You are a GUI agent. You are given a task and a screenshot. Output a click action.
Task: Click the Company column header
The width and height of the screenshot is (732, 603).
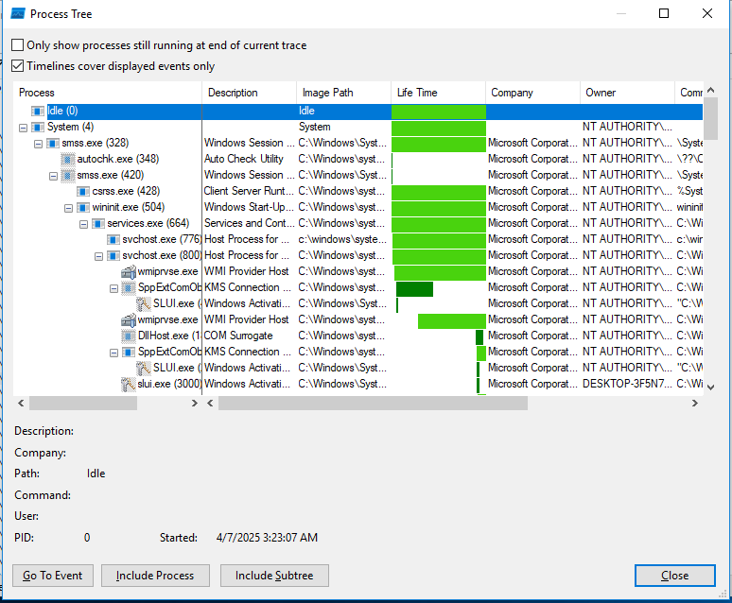532,93
